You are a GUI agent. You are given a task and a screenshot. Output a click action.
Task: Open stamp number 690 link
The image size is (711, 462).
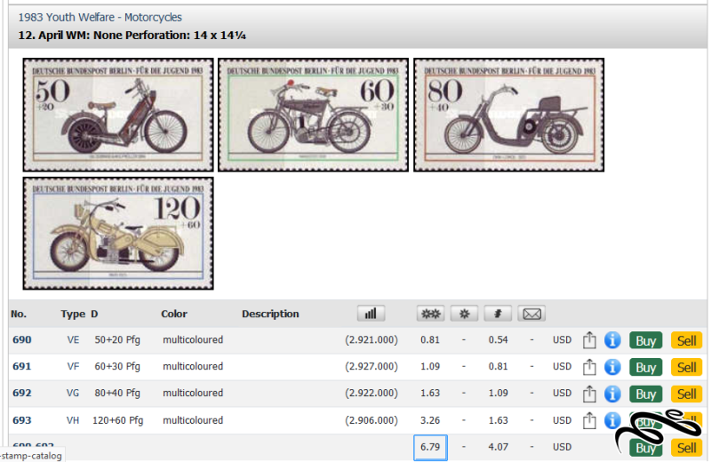(x=21, y=339)
